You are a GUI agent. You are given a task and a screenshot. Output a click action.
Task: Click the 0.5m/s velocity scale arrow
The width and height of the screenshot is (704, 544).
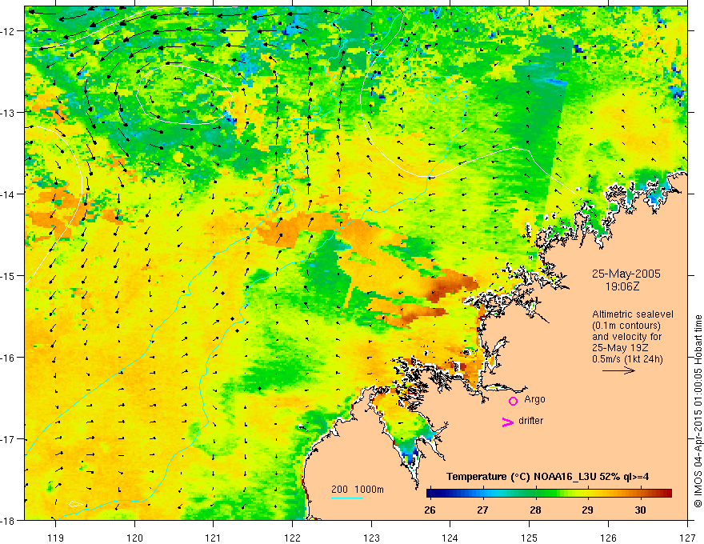(618, 370)
